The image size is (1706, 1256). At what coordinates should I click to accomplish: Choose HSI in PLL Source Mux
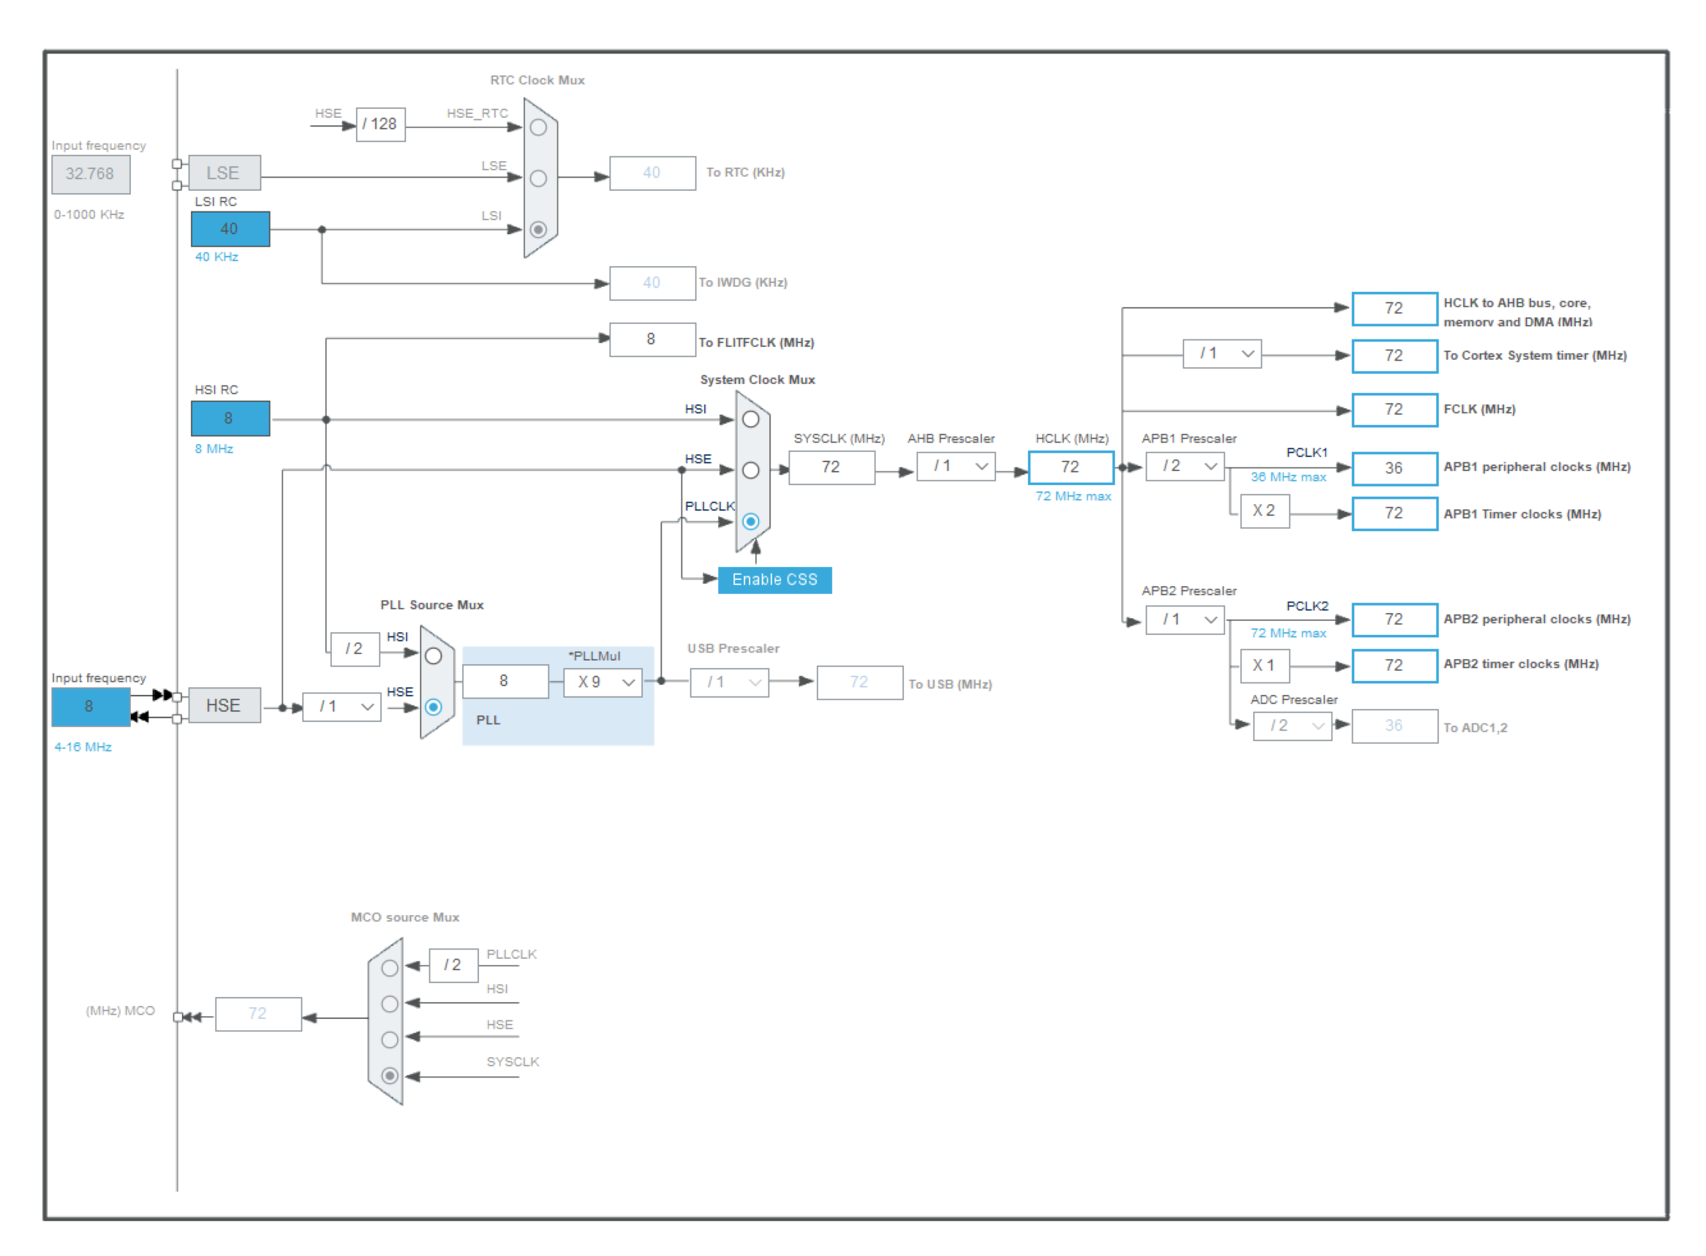pyautogui.click(x=433, y=655)
